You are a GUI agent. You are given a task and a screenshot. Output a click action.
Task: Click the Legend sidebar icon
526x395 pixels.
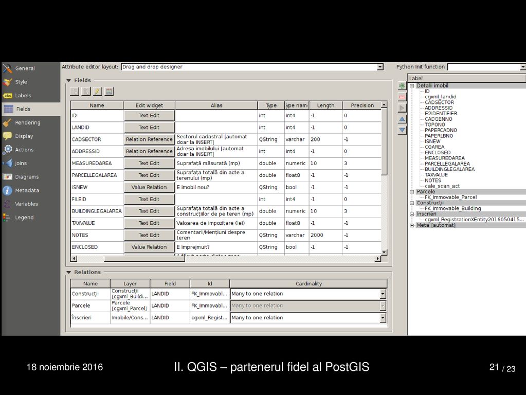[x=6, y=218]
